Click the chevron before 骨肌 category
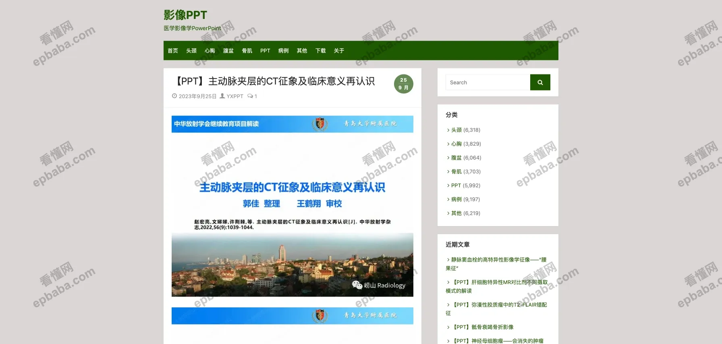Screen dimensions: 722x344 pos(448,172)
